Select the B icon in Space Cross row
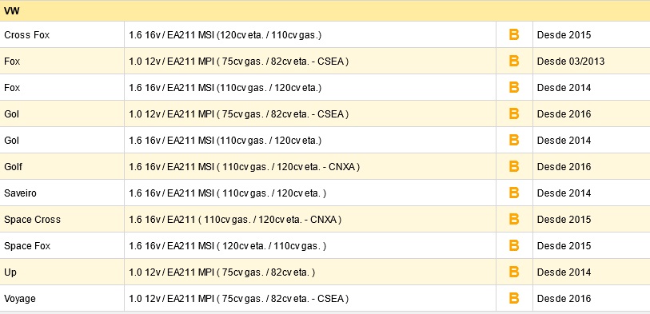Image resolution: width=650 pixels, height=314 pixels. 513,219
